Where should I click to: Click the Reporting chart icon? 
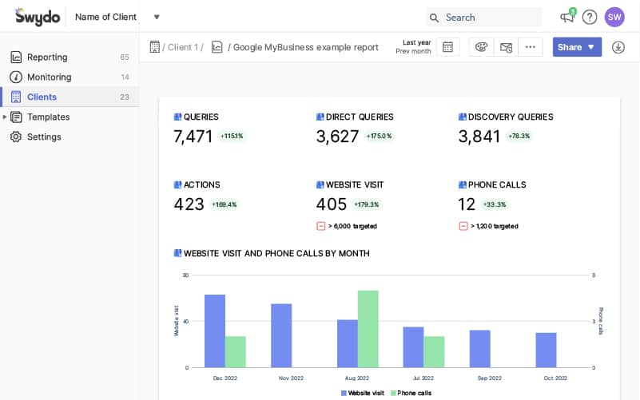point(16,57)
